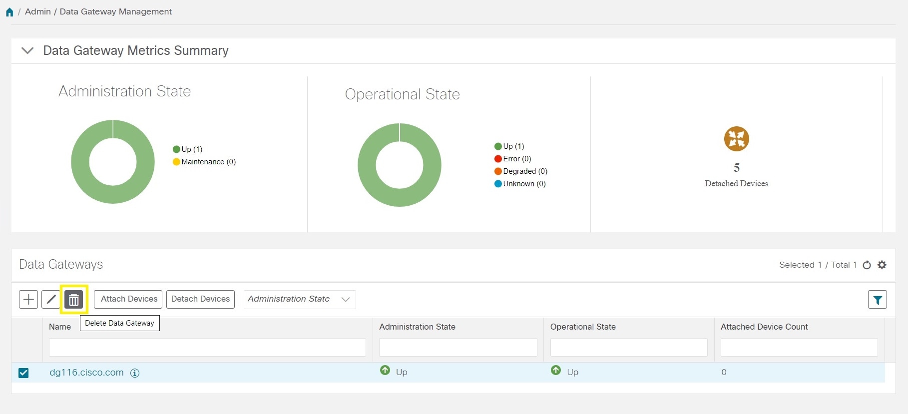The width and height of the screenshot is (908, 414).
Task: Click the Attach Devices button
Action: click(128, 299)
